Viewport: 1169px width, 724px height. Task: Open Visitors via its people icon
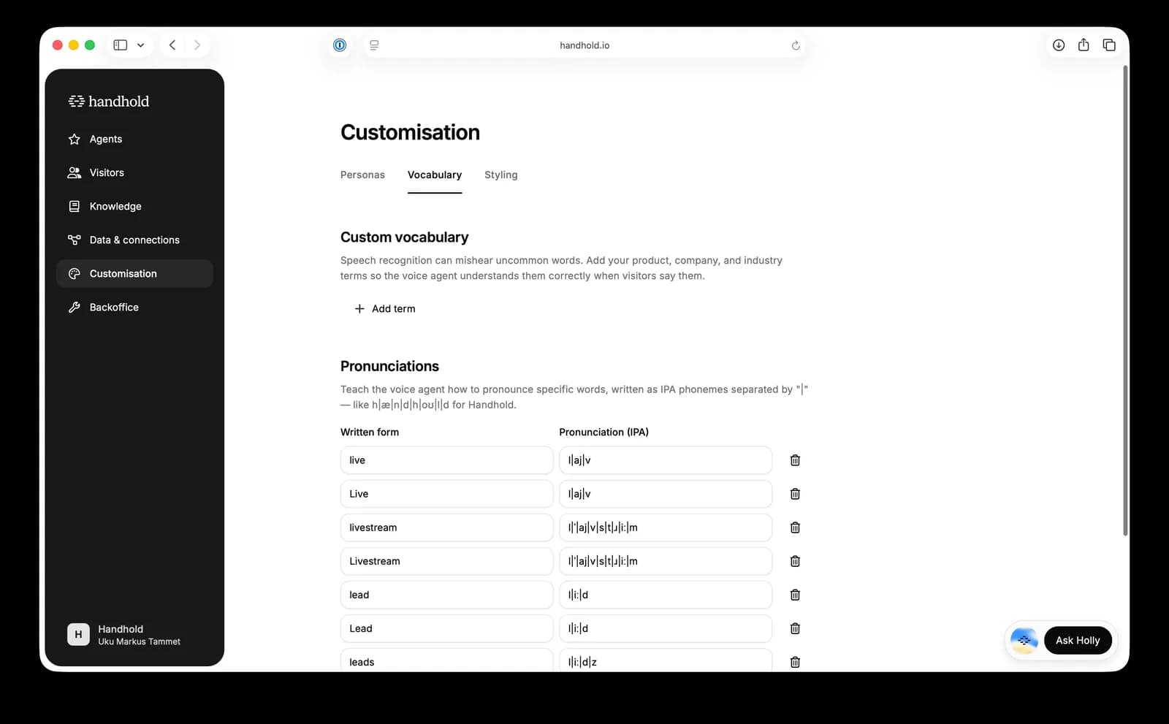(x=74, y=172)
